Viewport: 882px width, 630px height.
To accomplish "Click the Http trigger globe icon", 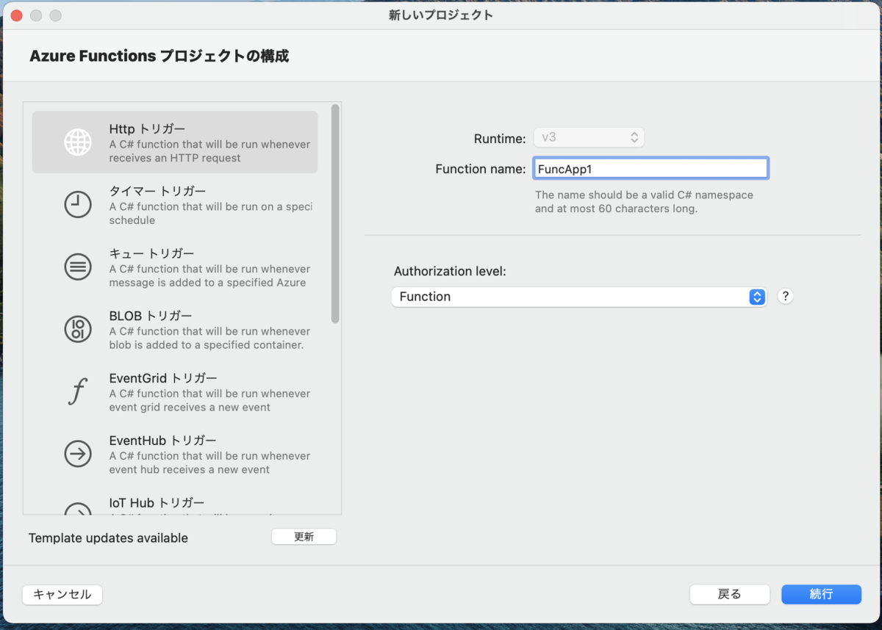I will (78, 142).
